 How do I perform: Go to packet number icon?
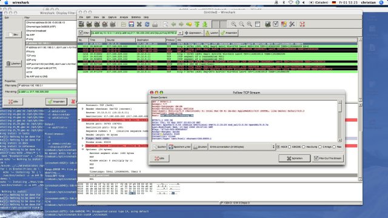pyautogui.click(x=189, y=24)
